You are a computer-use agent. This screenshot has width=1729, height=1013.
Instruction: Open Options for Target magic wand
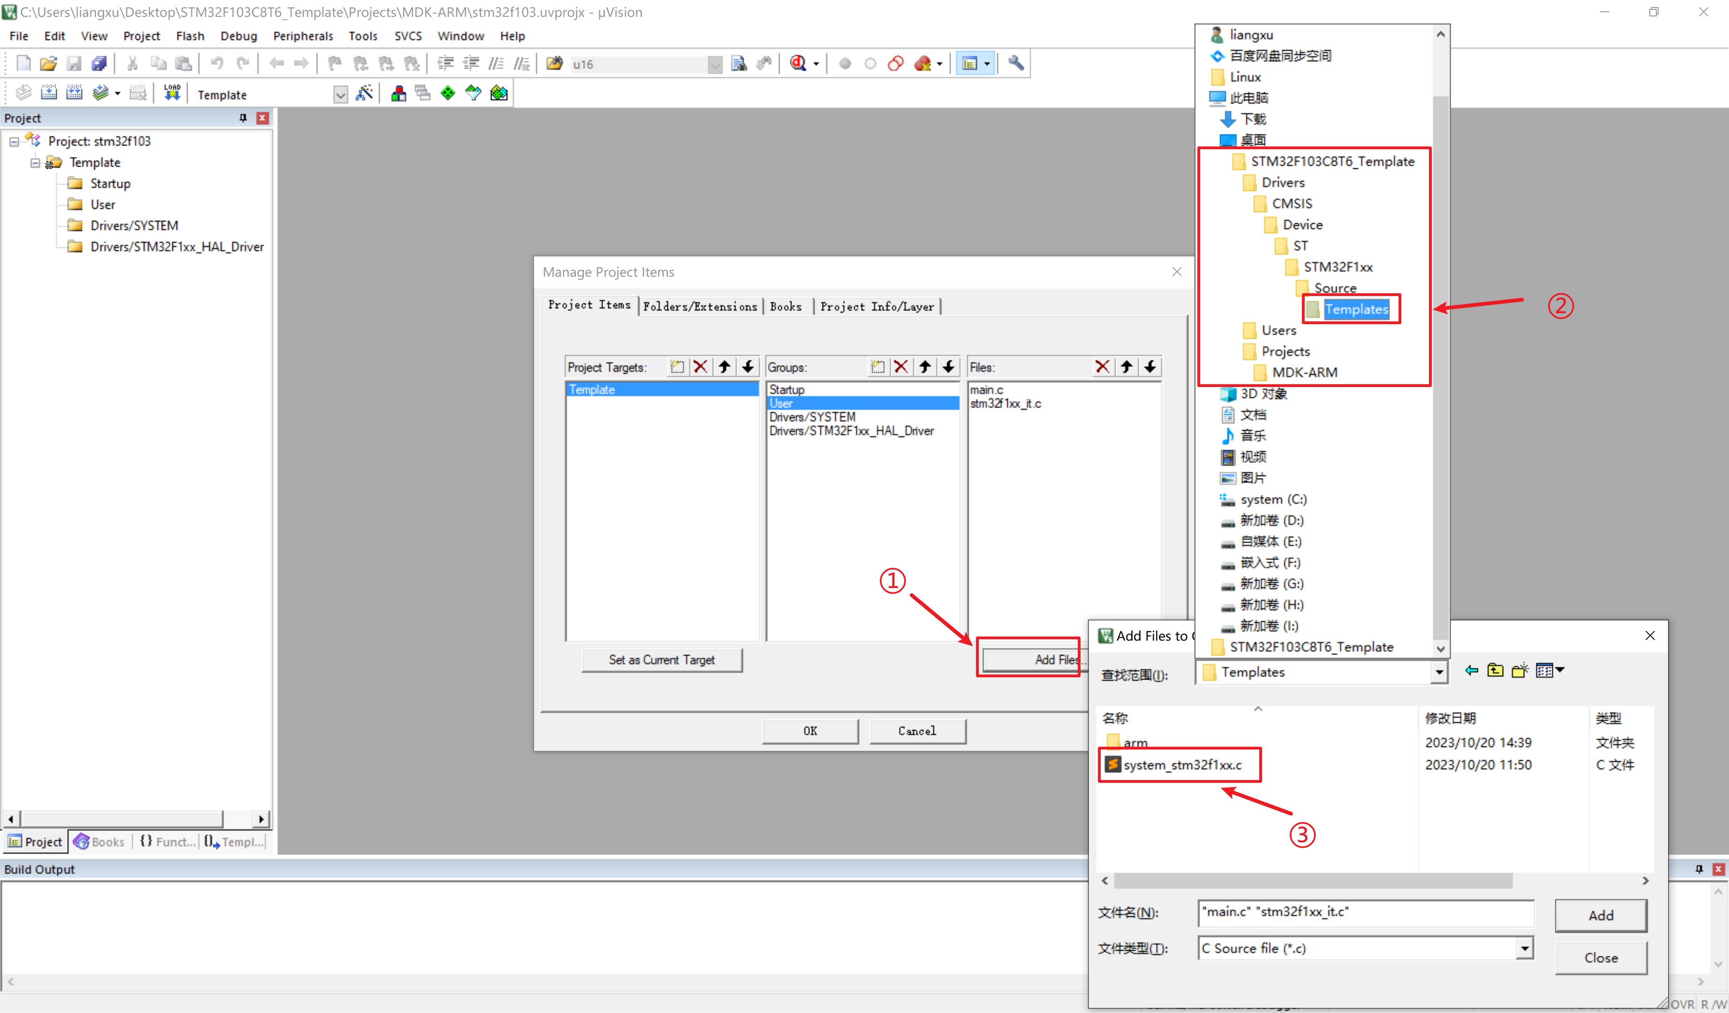click(x=364, y=93)
